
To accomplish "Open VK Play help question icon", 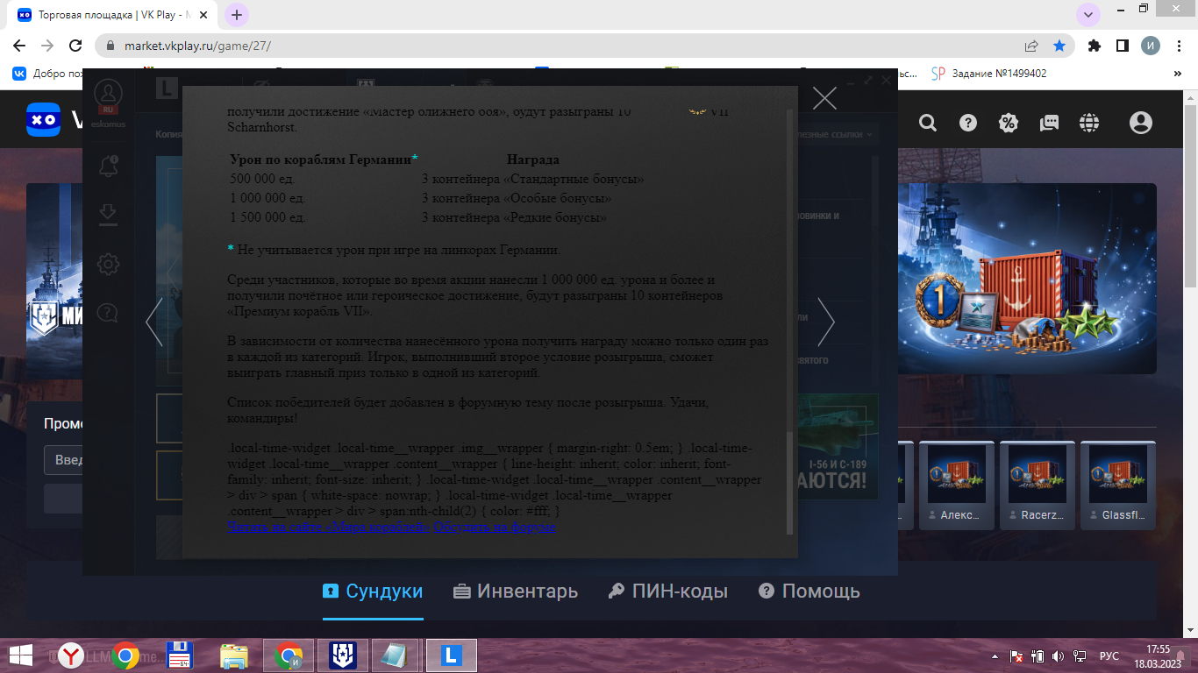I will pos(968,124).
